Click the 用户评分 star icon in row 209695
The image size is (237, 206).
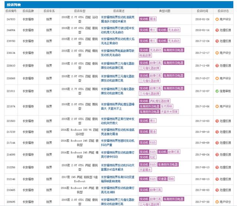217,202
